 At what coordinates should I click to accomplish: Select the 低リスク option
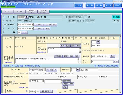[x=58, y=77]
